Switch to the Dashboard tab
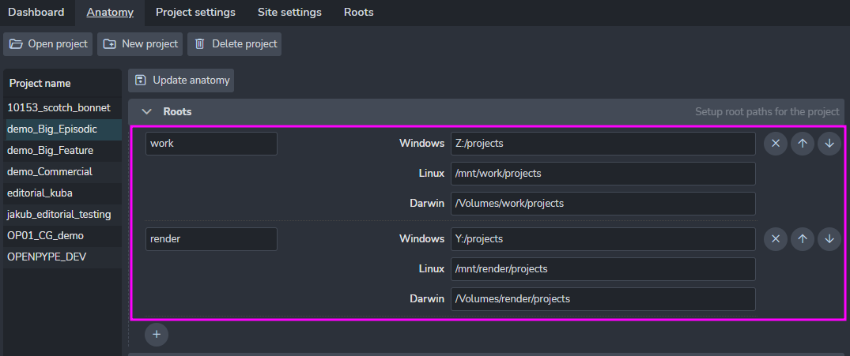 [36, 13]
